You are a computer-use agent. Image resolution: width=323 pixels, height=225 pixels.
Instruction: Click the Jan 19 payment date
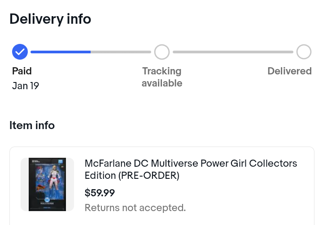point(26,86)
